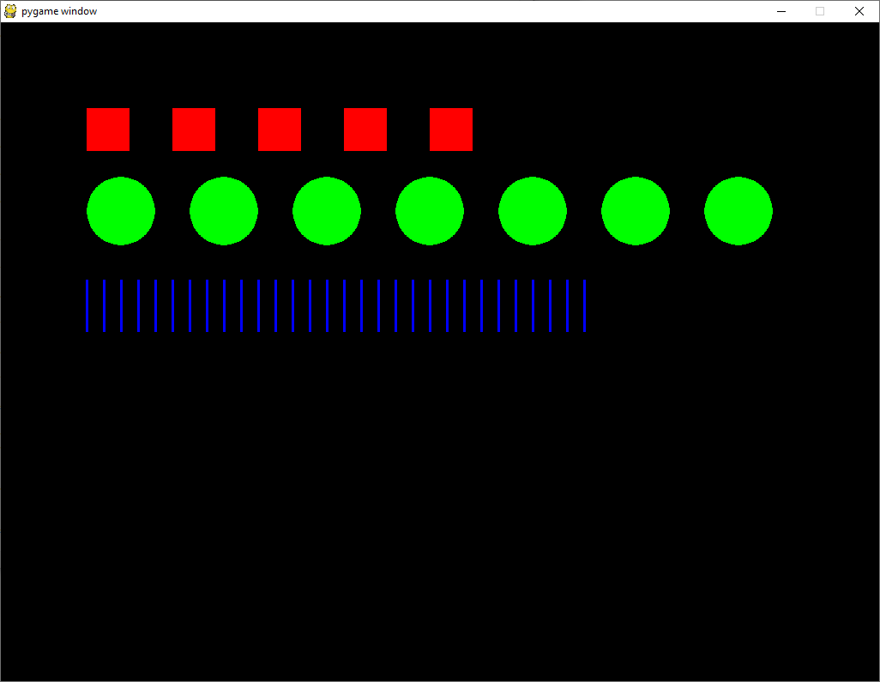The height and width of the screenshot is (682, 880).
Task: Click the greyed-out maximize button
Action: pyautogui.click(x=820, y=11)
